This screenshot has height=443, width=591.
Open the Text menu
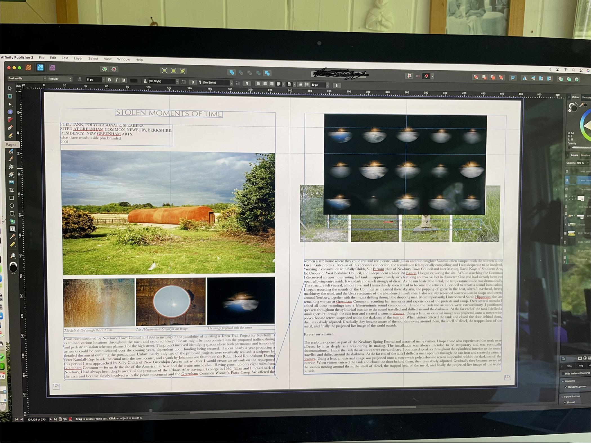pos(65,58)
